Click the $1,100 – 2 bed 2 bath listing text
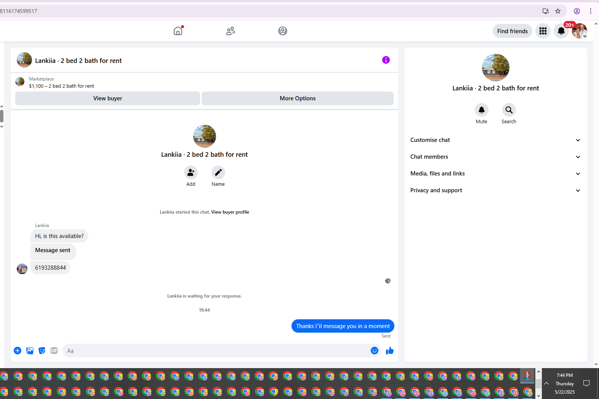The width and height of the screenshot is (599, 399). click(x=61, y=86)
